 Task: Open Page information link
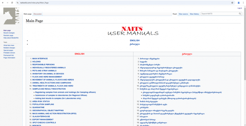click(x=9, y=58)
